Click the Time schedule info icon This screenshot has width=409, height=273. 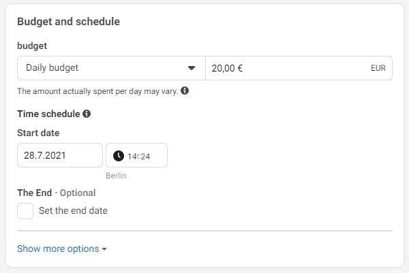coord(87,114)
